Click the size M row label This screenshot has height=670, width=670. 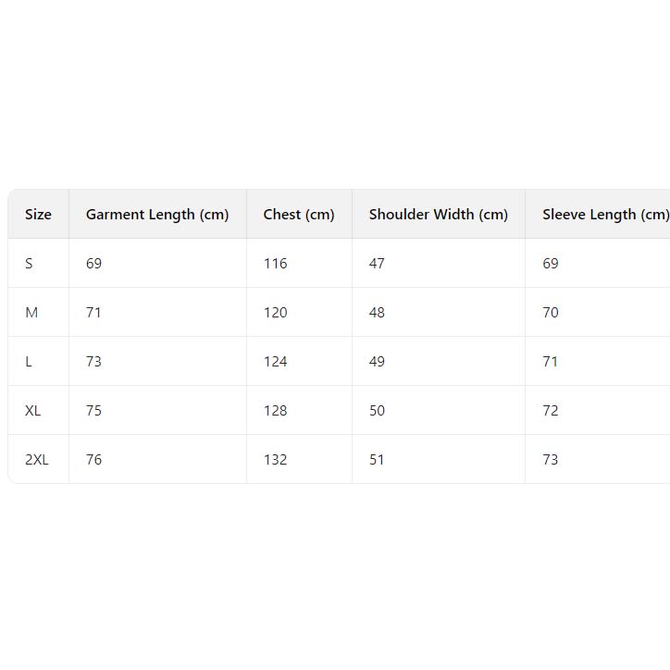tap(31, 313)
